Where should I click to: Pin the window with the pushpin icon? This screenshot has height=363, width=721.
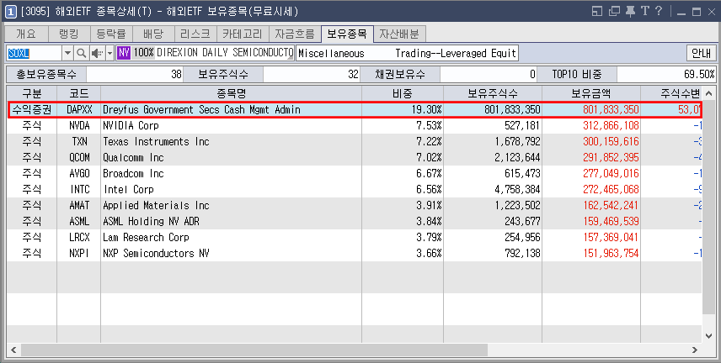click(x=630, y=11)
